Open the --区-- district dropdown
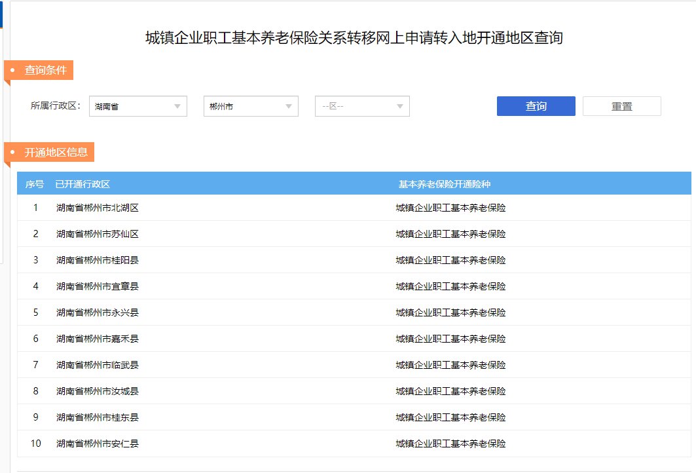 [x=362, y=106]
